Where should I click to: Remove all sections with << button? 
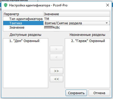pyautogui.click(x=56, y=79)
